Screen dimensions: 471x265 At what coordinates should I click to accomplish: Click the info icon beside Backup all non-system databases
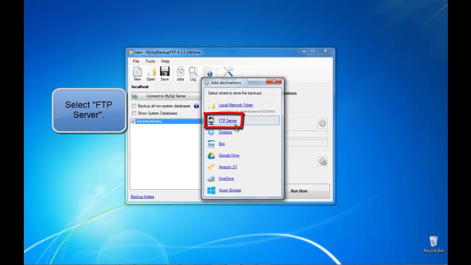click(196, 106)
